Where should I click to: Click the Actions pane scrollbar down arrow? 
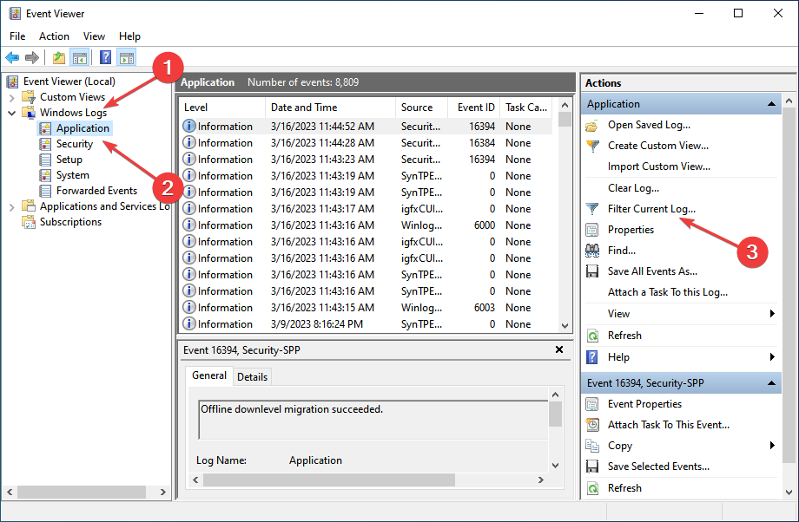[x=789, y=492]
